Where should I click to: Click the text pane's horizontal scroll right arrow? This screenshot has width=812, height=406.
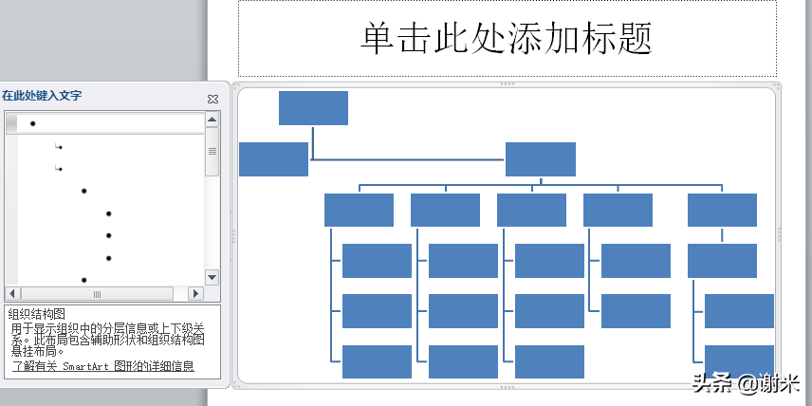195,294
